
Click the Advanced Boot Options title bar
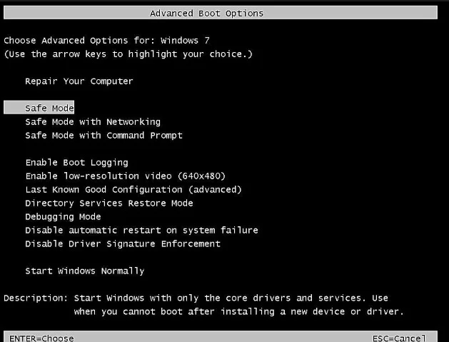[x=221, y=13]
